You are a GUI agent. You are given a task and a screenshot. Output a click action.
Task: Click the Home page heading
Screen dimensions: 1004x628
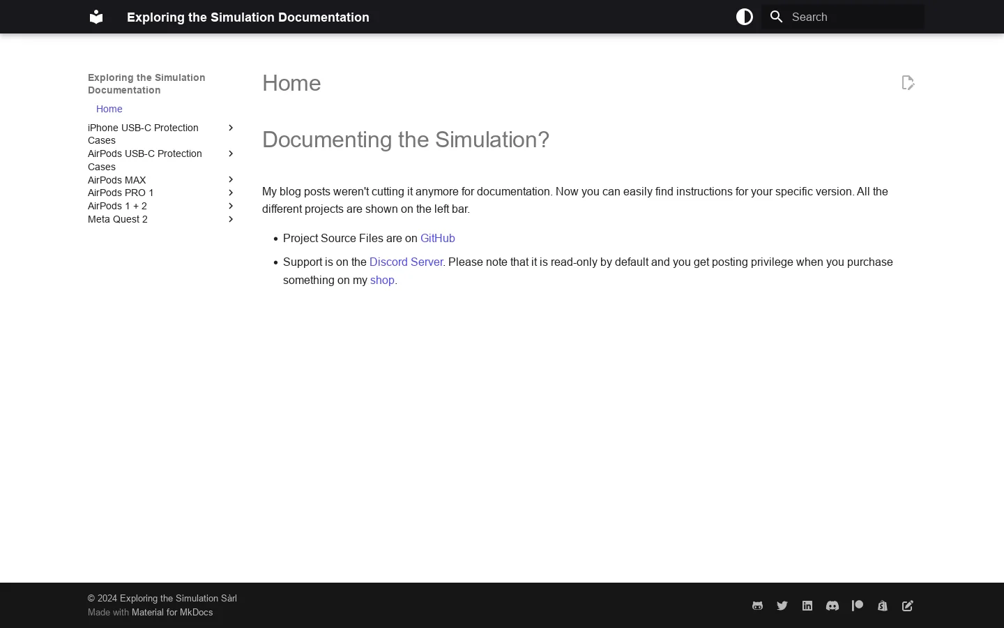[x=291, y=83]
